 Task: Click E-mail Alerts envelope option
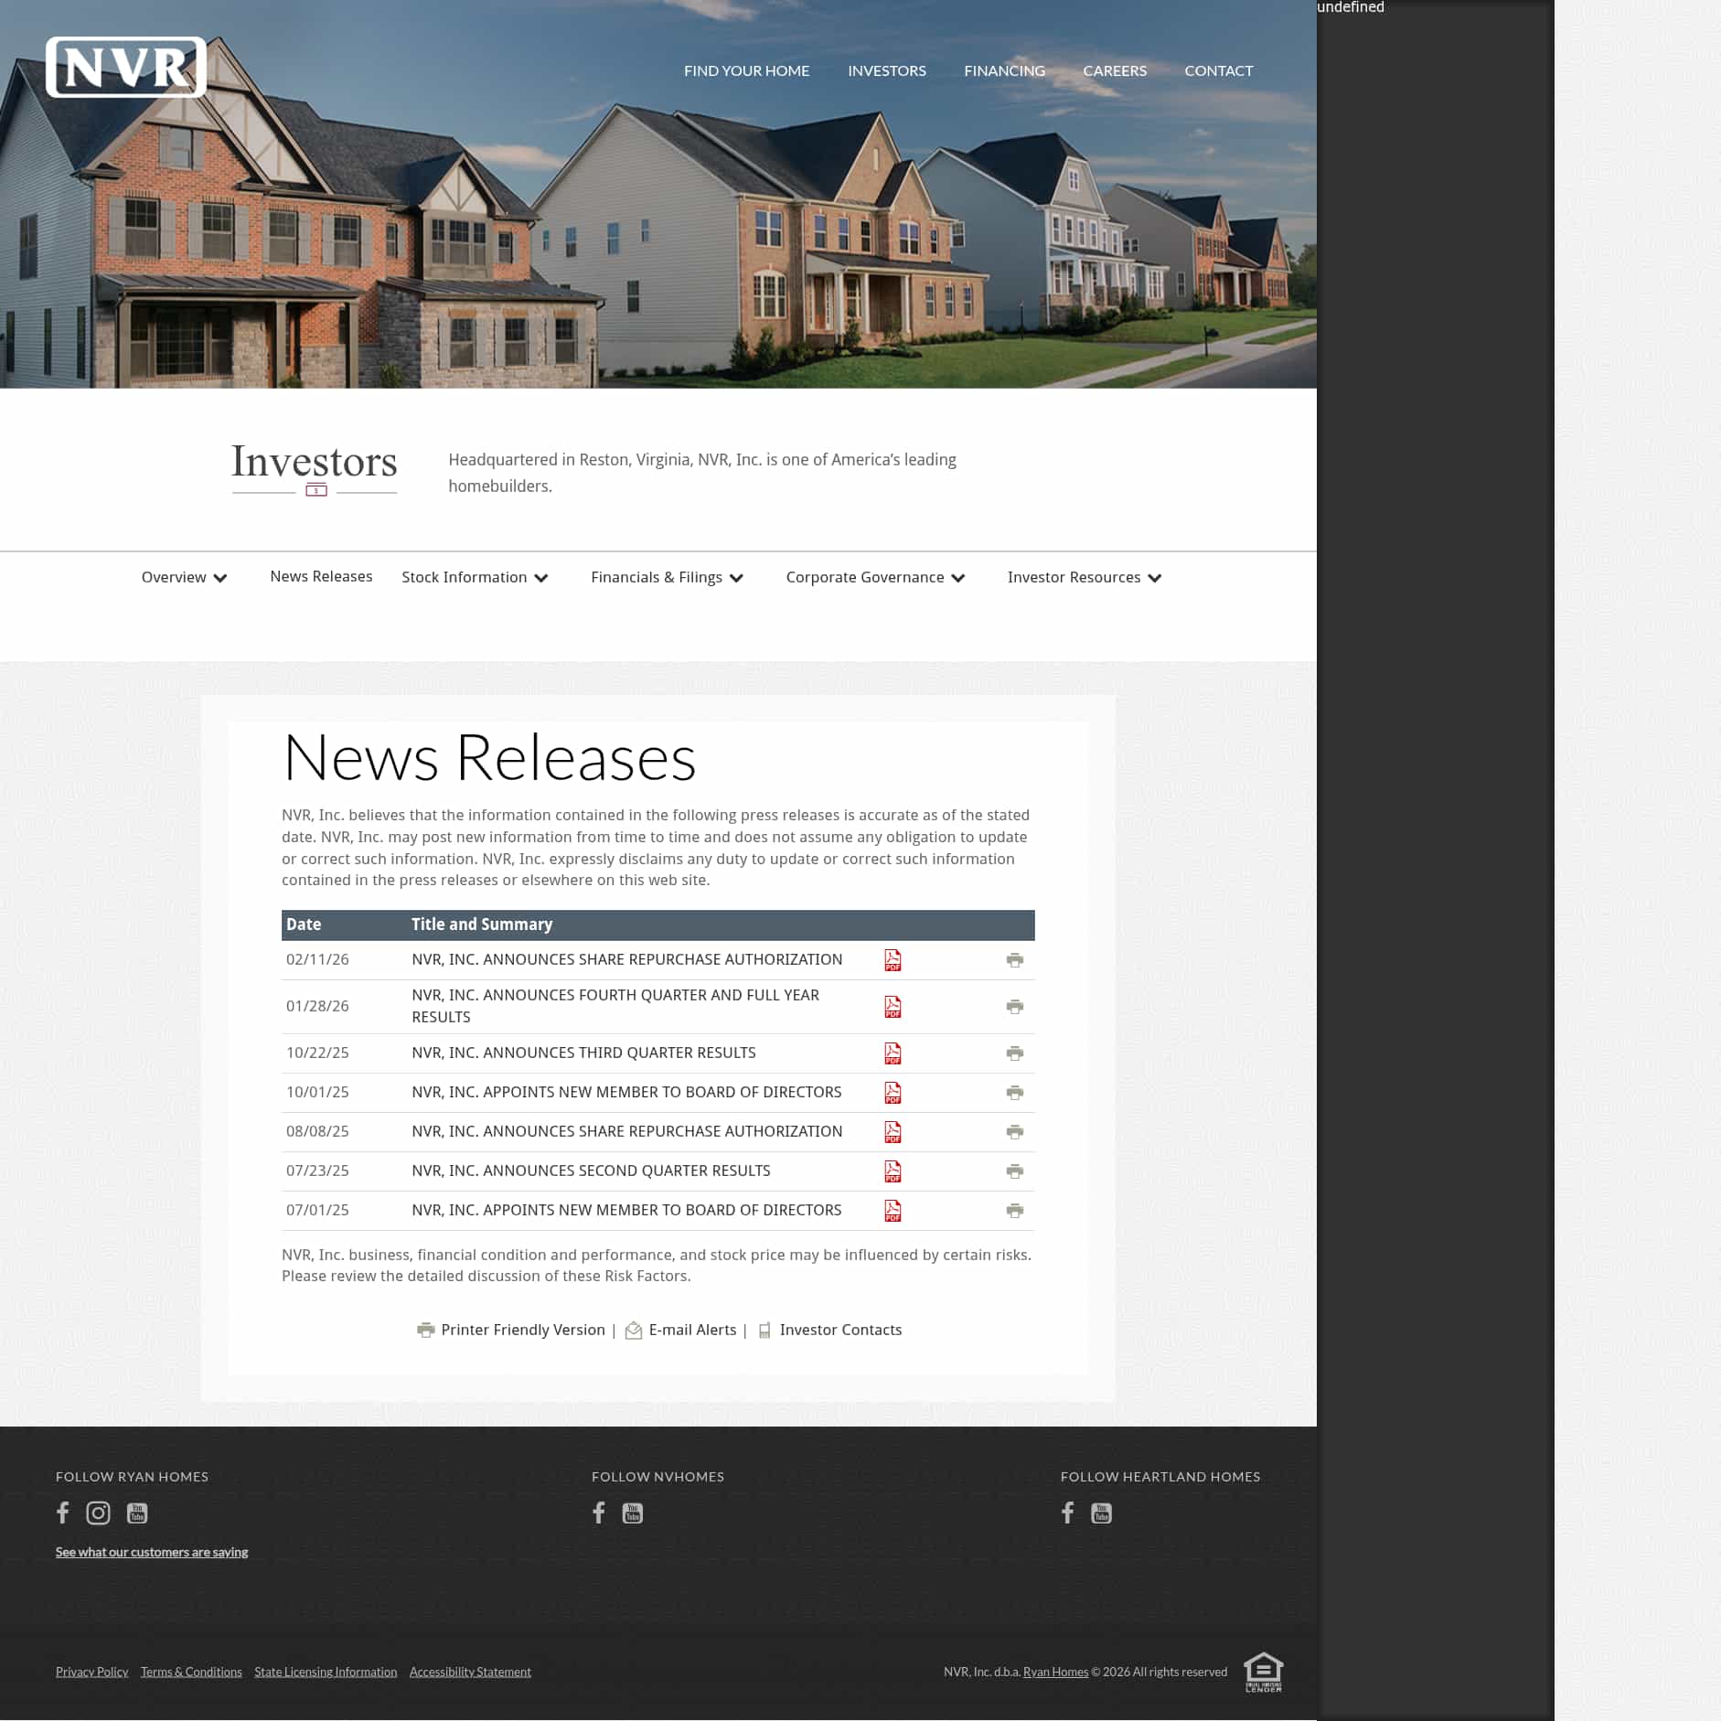click(x=692, y=1330)
